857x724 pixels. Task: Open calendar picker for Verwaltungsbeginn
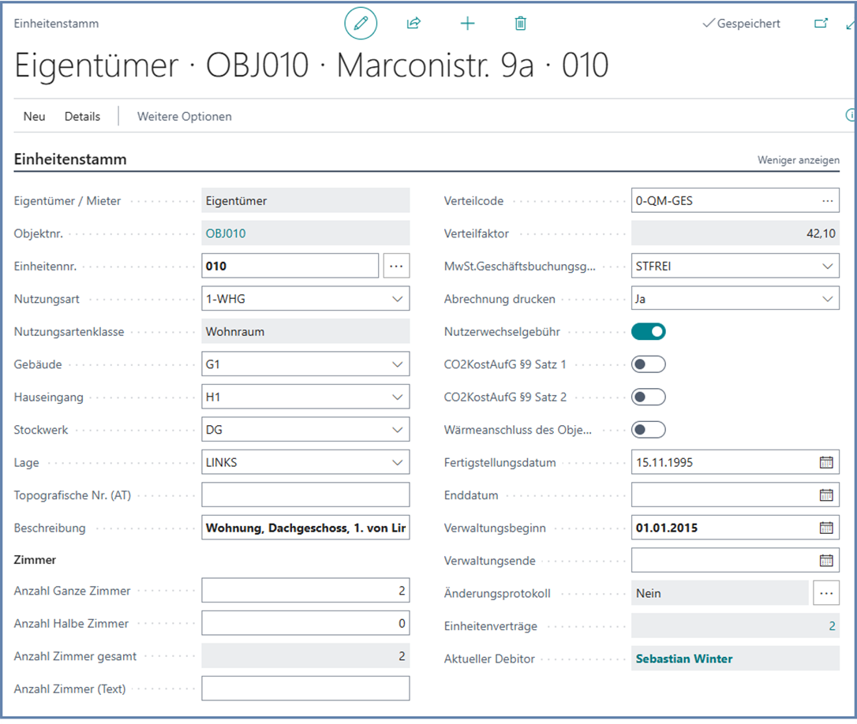(x=825, y=528)
